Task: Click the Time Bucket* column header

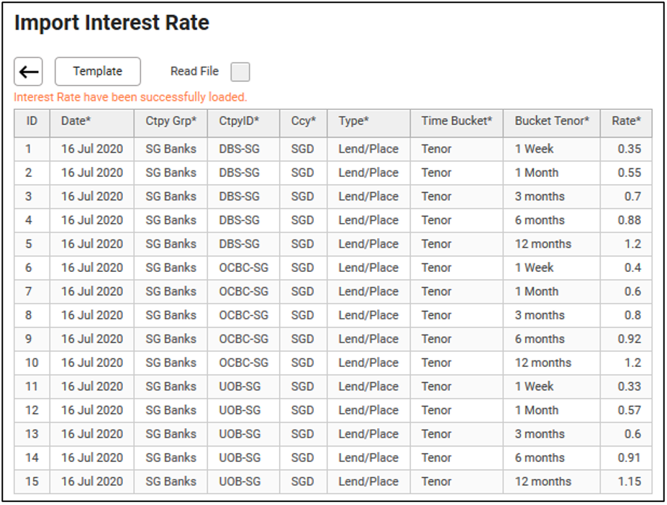Action: [457, 122]
